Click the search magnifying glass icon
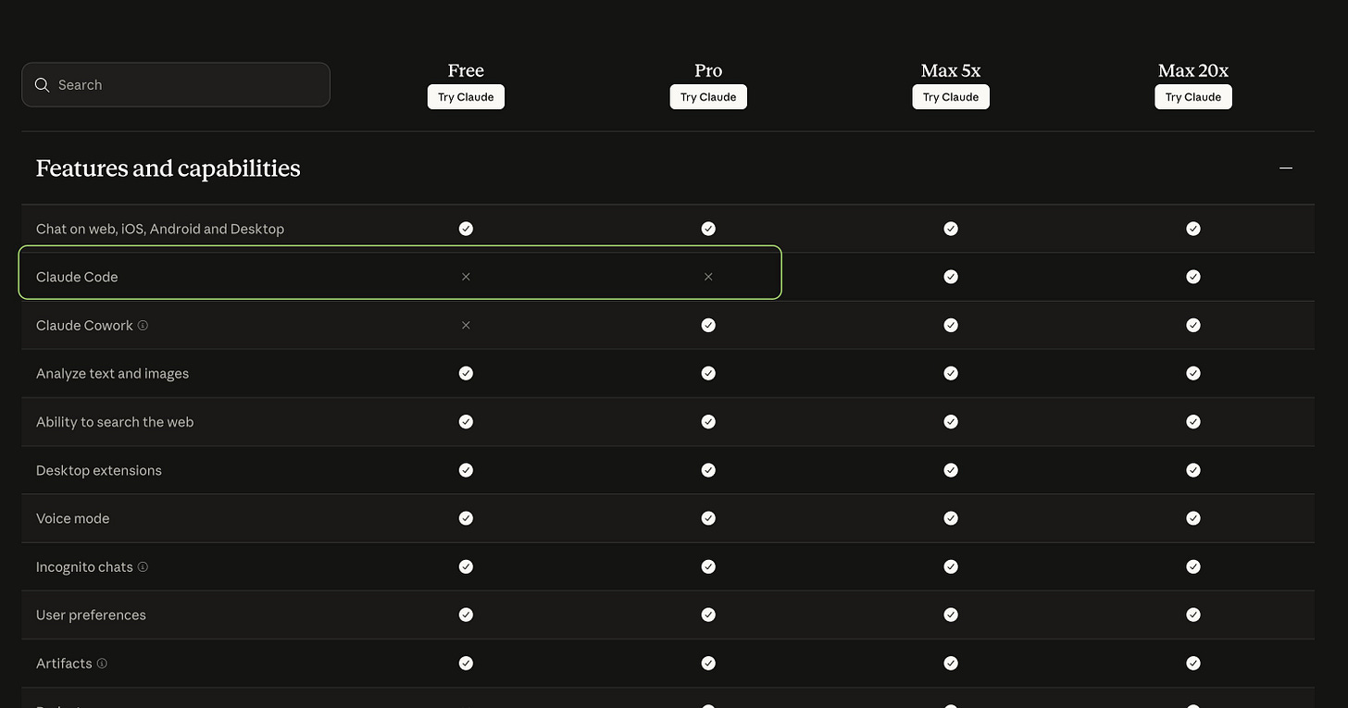 pyautogui.click(x=42, y=84)
